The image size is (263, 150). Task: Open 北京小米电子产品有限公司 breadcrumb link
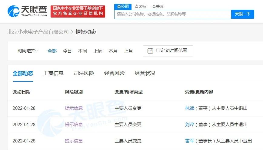coord(38,32)
